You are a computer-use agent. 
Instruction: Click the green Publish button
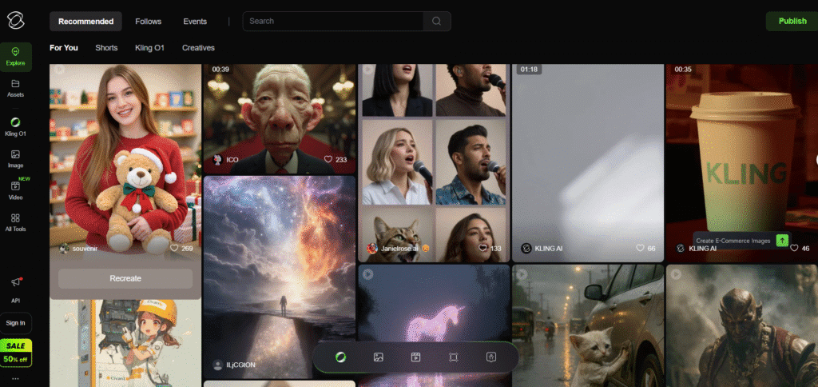(792, 22)
